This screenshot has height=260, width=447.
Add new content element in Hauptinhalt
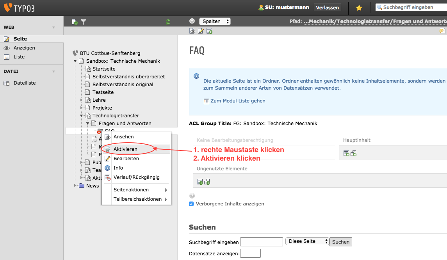pos(346,154)
